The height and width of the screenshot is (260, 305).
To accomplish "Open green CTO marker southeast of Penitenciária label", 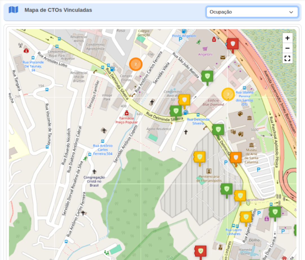I will (x=226, y=189).
